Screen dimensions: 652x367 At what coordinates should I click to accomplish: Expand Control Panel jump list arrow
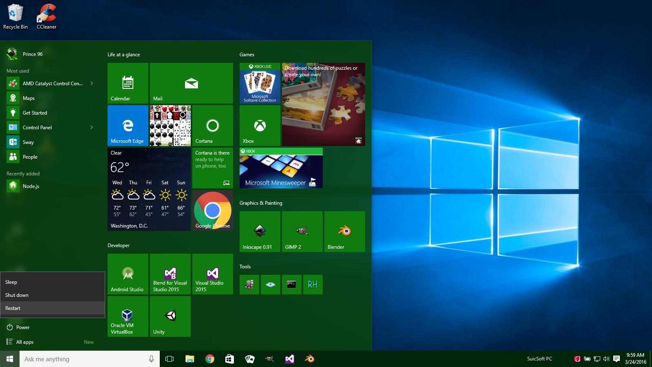pos(92,127)
